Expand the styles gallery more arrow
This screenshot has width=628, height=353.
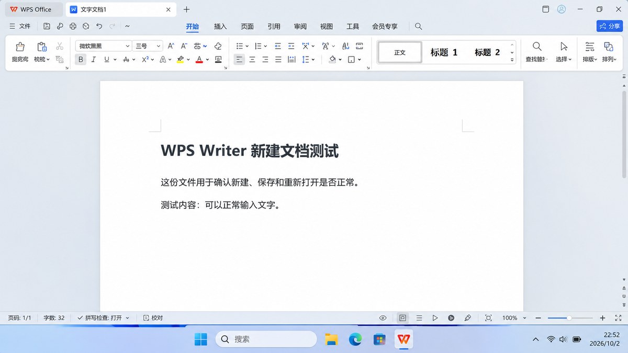coord(512,60)
